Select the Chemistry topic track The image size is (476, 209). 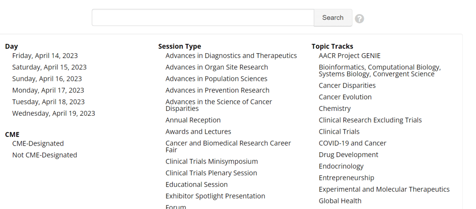[x=335, y=109]
